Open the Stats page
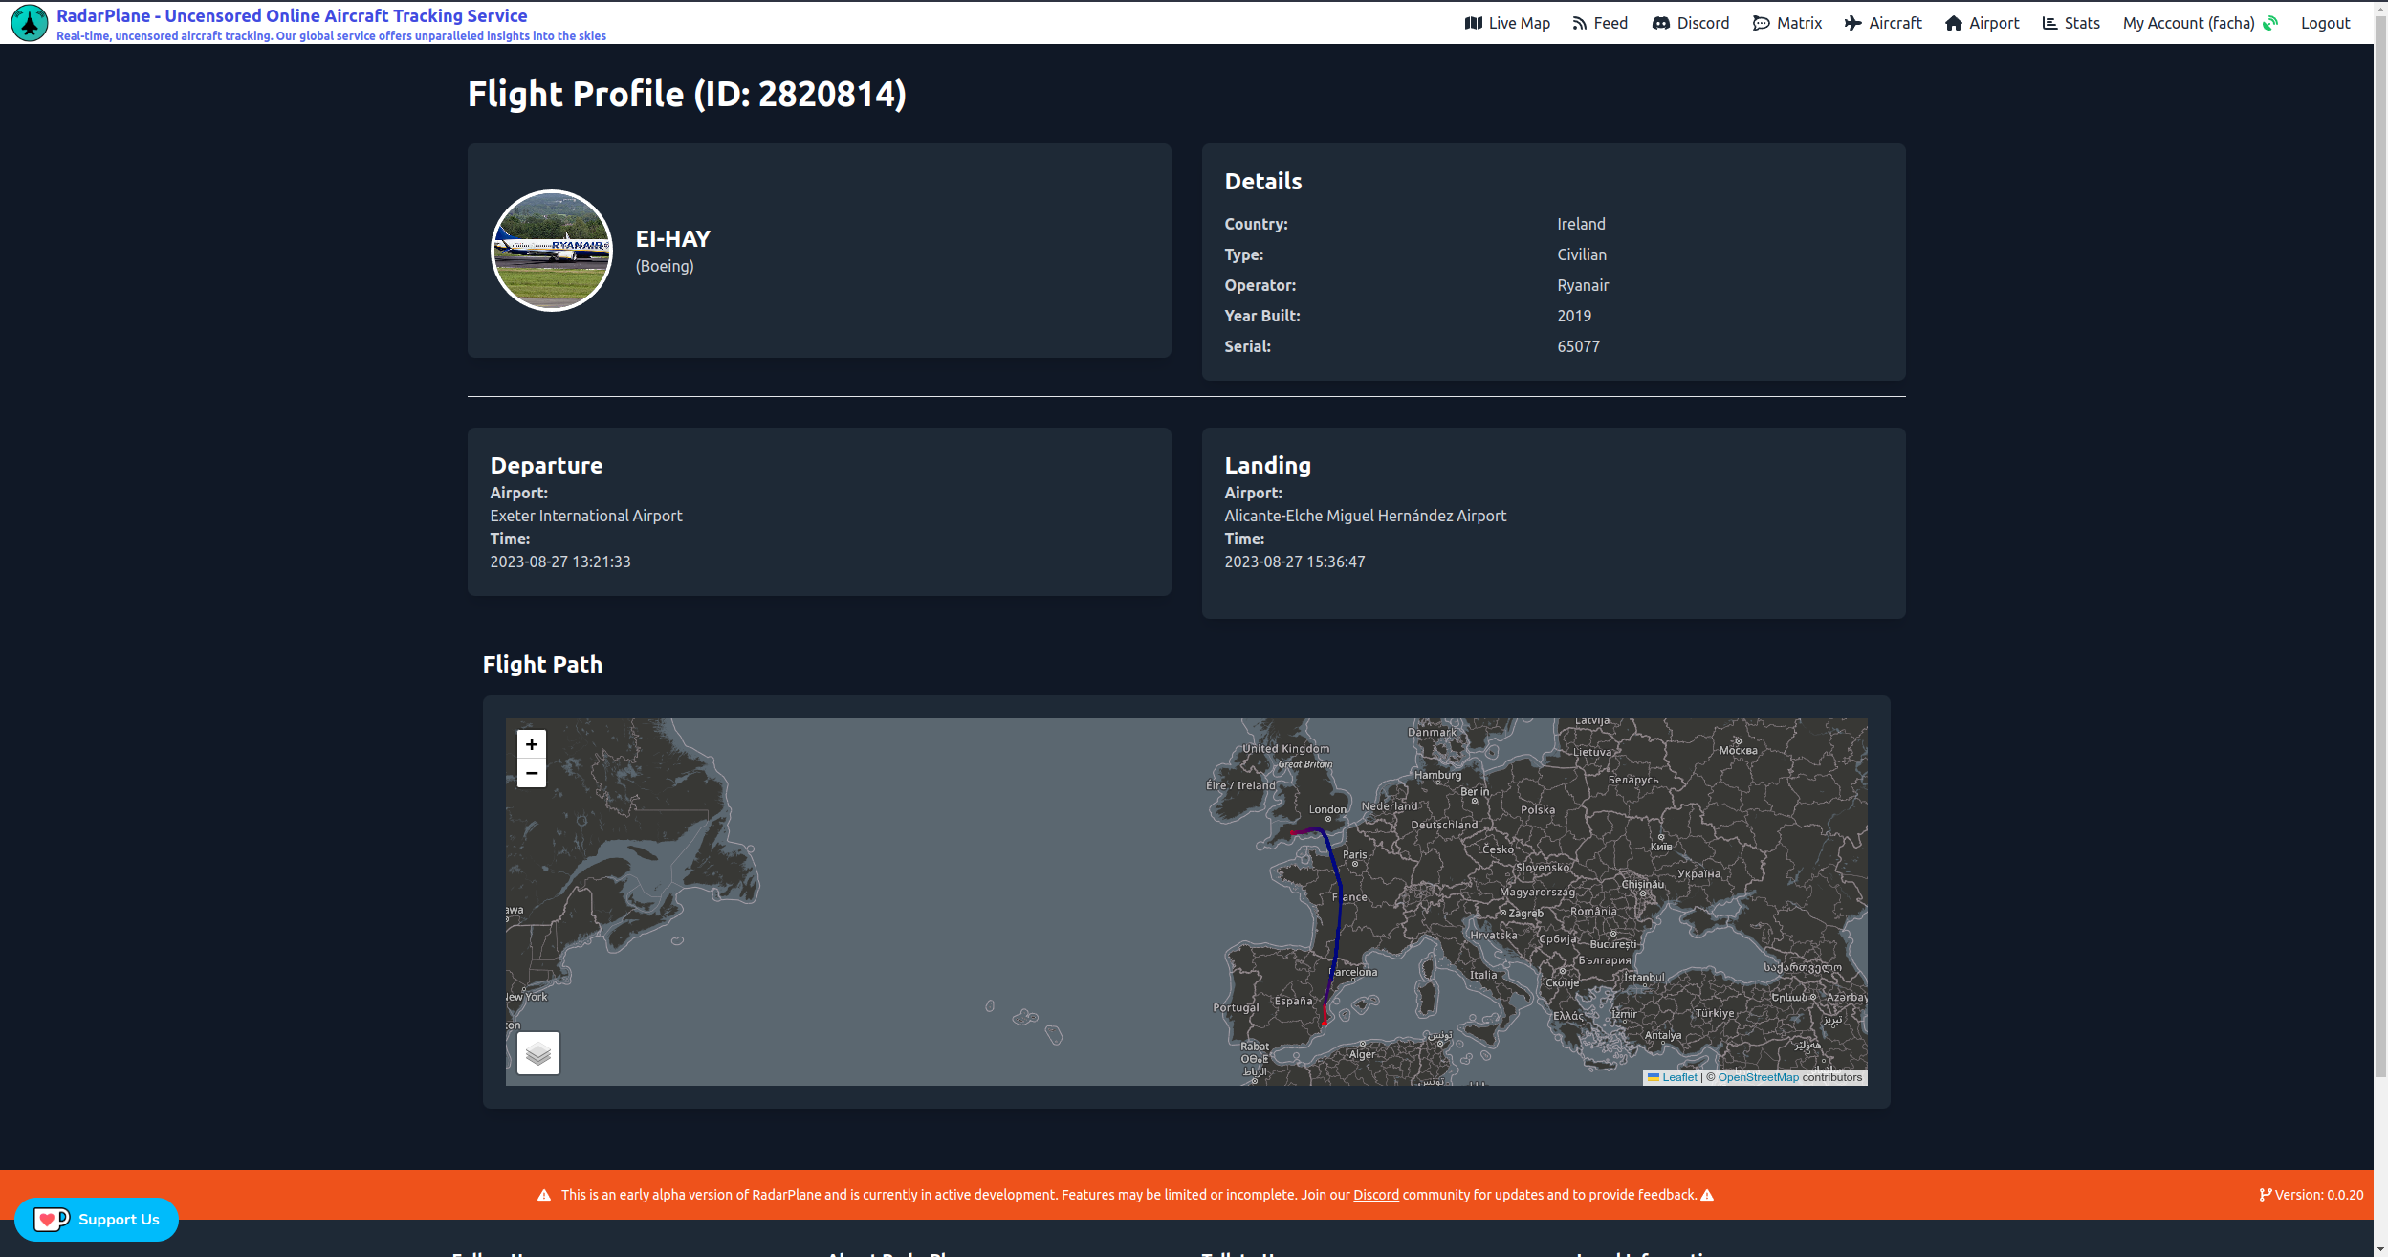 (2071, 23)
